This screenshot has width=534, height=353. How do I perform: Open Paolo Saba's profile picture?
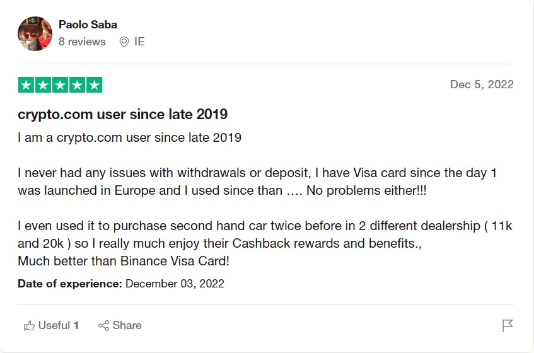click(x=35, y=33)
